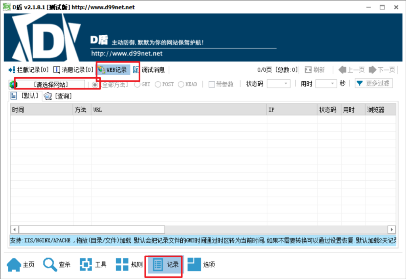
Task: Open the 规则 rules icon
Action: click(x=122, y=264)
